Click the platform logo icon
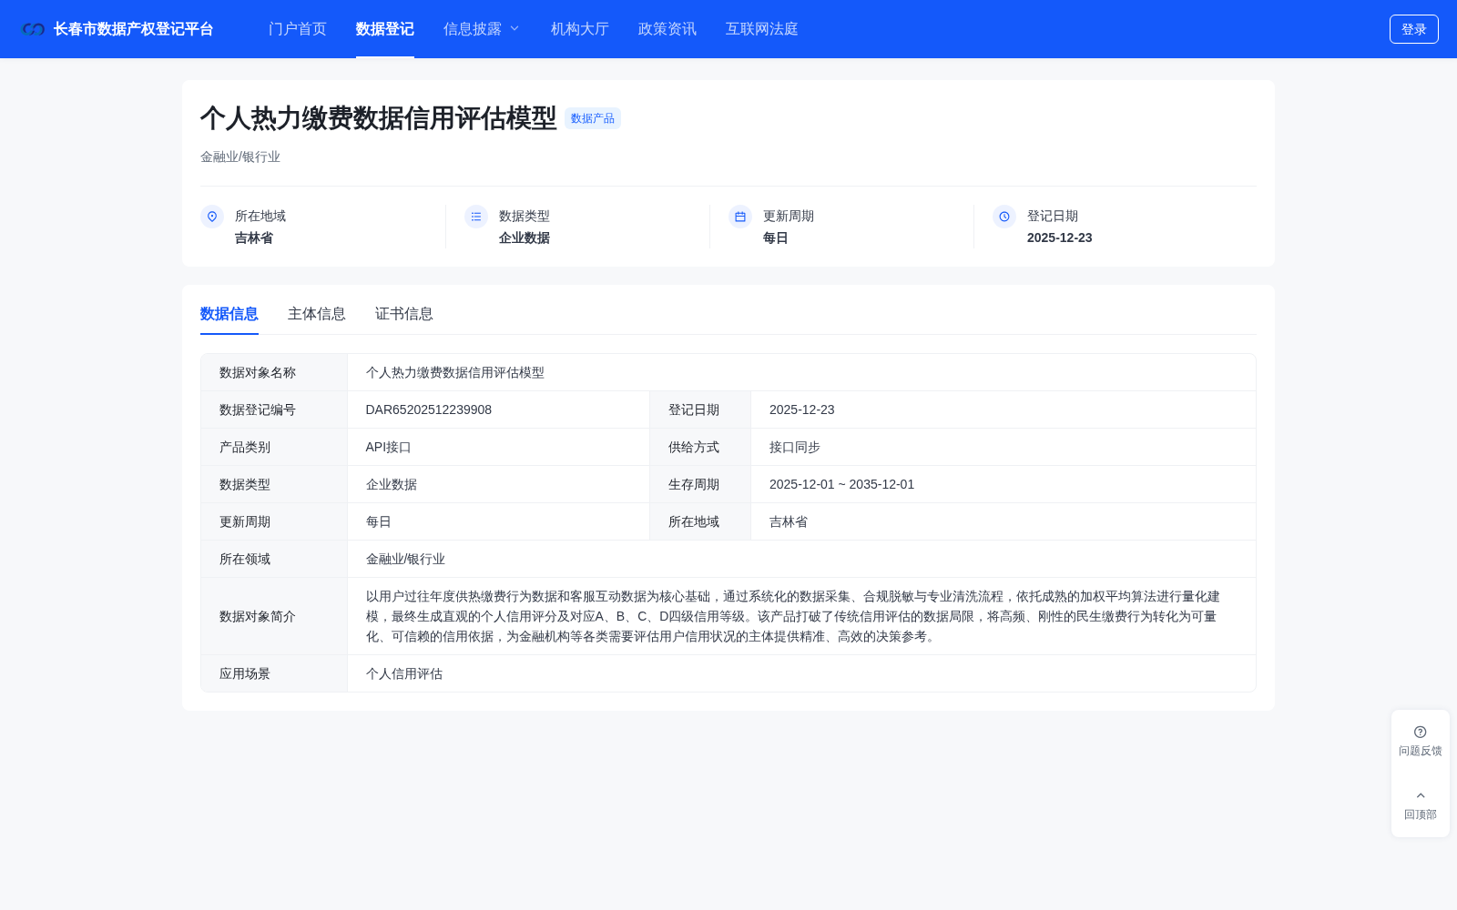 [34, 29]
